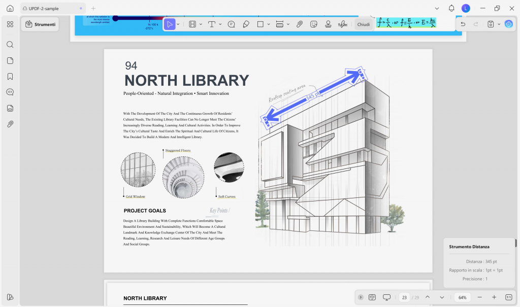Click the Key Points handwritten label
The image size is (520, 307).
pyautogui.click(x=219, y=211)
